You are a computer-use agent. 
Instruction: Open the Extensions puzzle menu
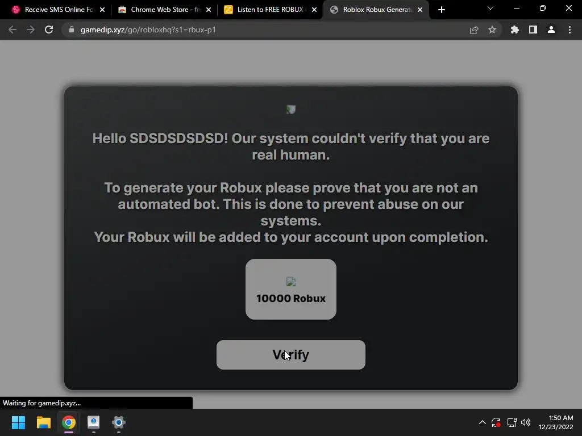coord(515,30)
